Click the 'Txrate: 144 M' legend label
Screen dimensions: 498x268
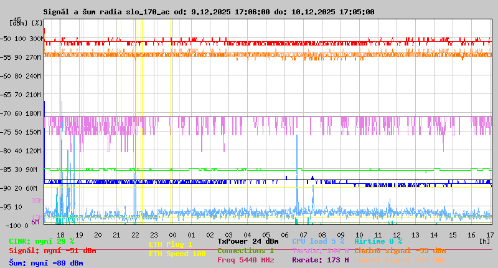click(x=321, y=251)
